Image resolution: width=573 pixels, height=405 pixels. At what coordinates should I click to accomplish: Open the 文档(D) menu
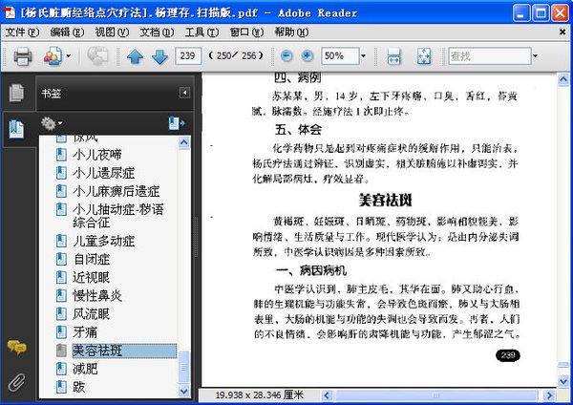click(157, 32)
